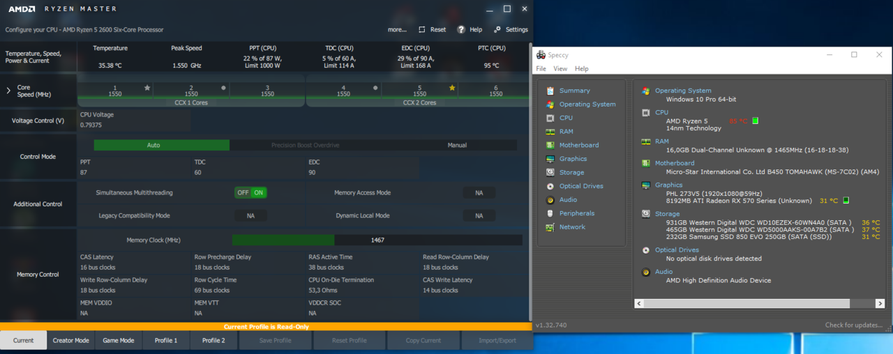Viewport: 893px width, 354px height.
Task: Open the File menu in Speccy
Action: tap(541, 69)
